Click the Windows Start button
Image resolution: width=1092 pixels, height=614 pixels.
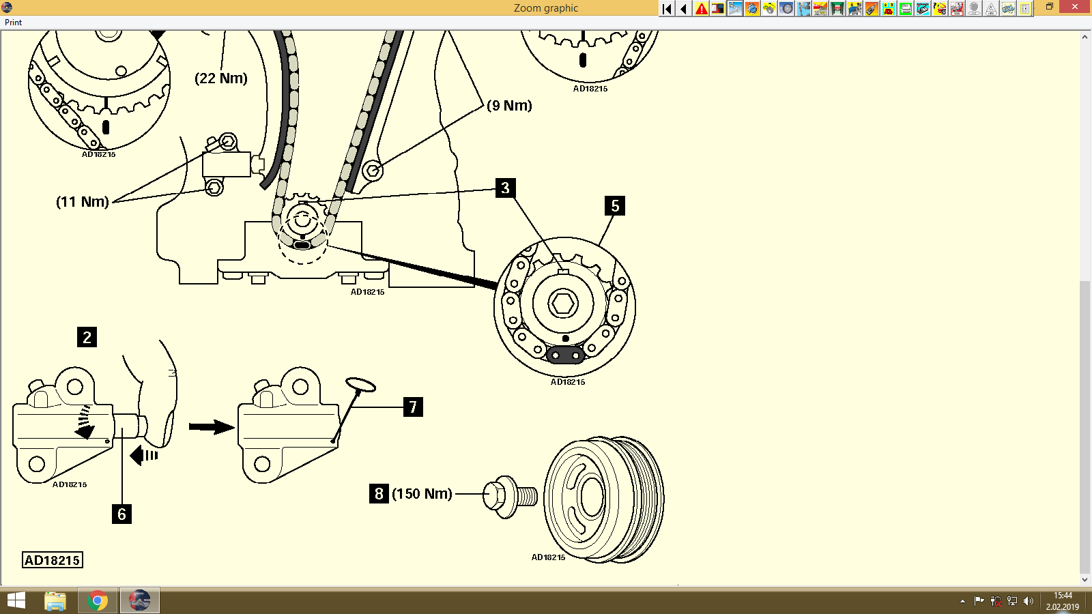point(15,600)
